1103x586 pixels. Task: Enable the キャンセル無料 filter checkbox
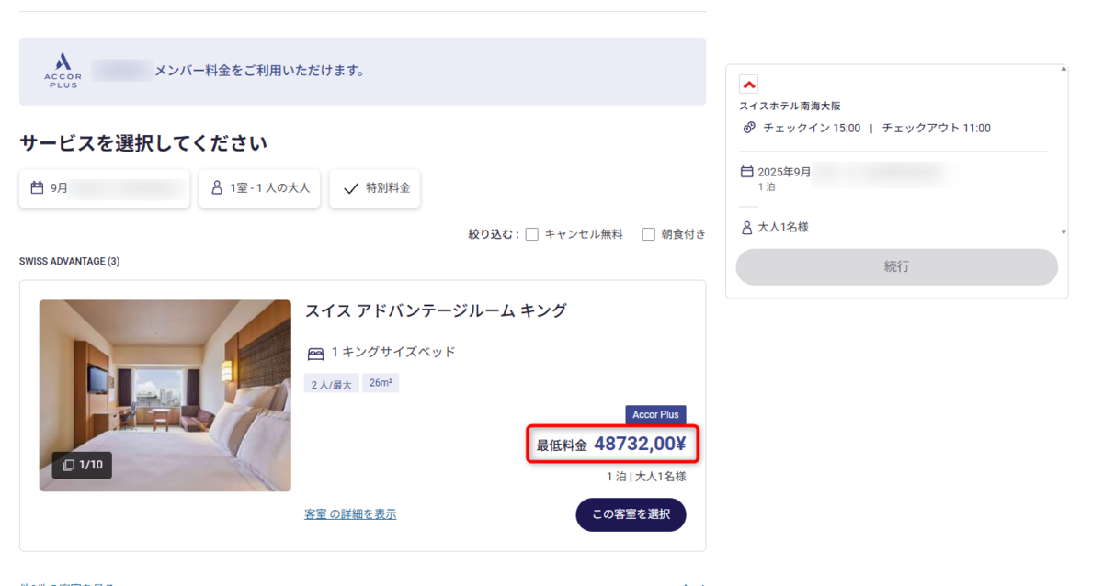531,234
